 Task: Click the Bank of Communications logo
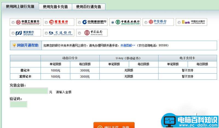point(61,33)
